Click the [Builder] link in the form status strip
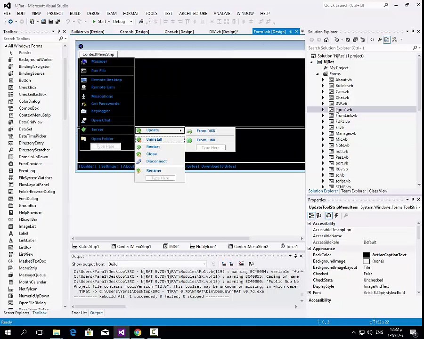This screenshot has width=424, height=339. (x=87, y=166)
